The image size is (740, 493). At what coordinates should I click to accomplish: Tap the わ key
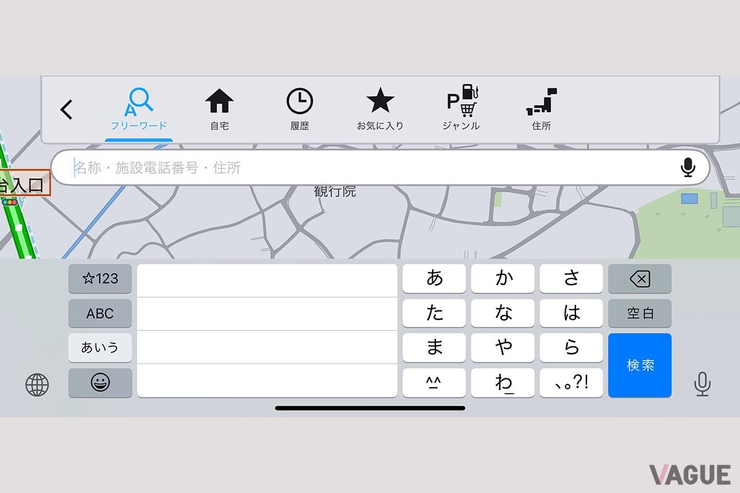coord(503,383)
